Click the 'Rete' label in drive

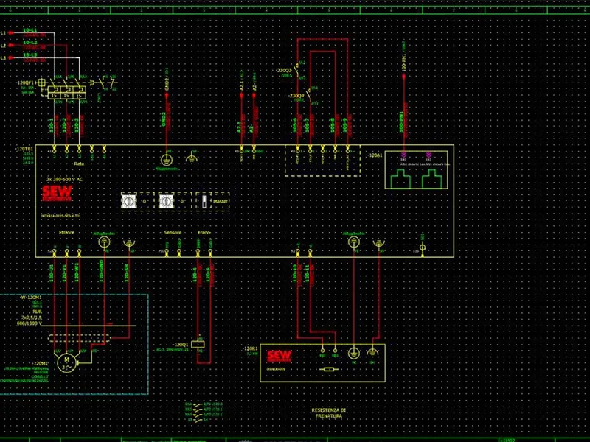pos(79,164)
